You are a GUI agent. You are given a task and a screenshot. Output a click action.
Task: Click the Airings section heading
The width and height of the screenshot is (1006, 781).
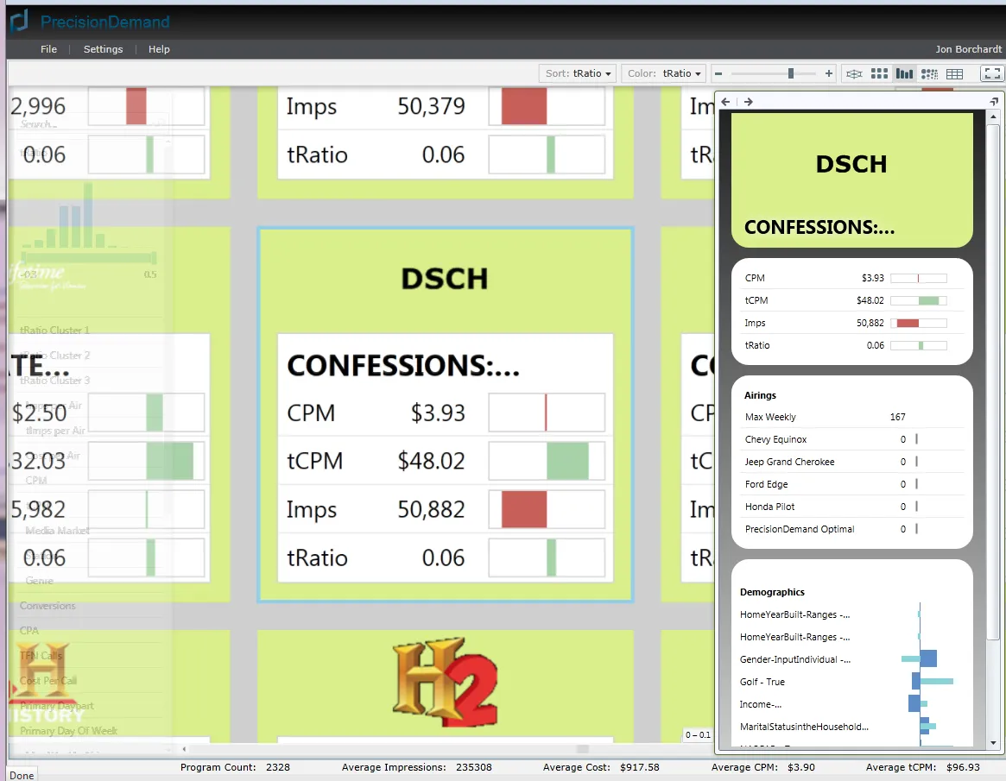click(760, 395)
